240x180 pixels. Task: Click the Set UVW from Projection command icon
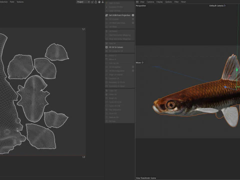pos(106,15)
